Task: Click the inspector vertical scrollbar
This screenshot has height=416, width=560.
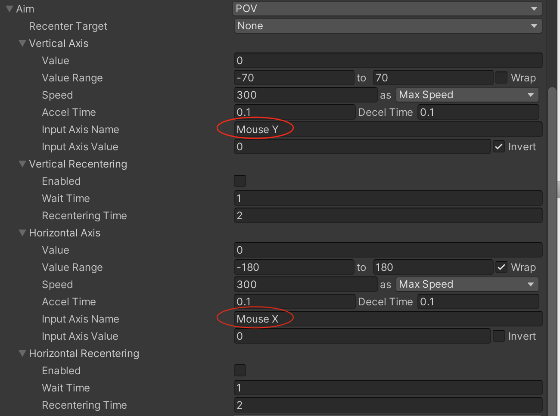Action: pyautogui.click(x=552, y=215)
